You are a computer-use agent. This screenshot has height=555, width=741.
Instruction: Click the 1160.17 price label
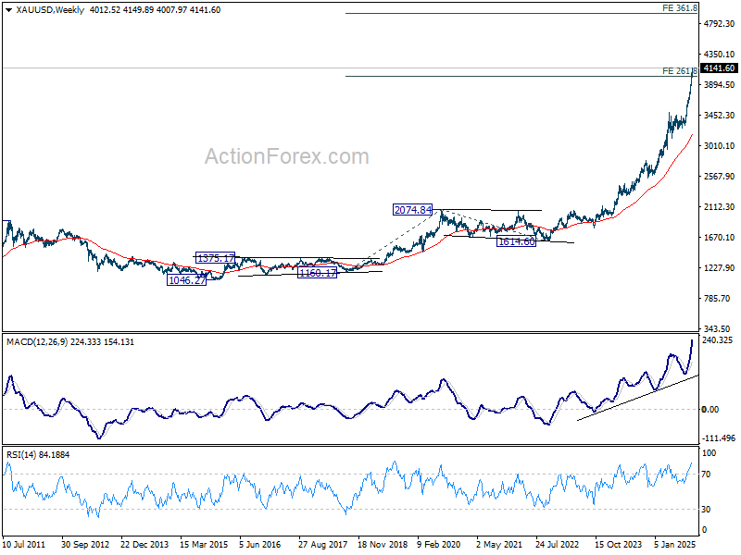pyautogui.click(x=318, y=273)
